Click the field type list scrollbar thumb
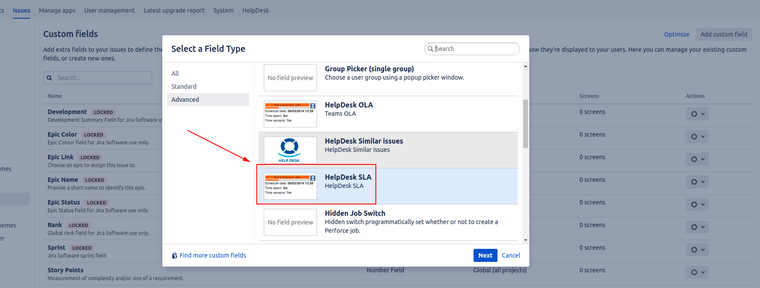The image size is (760, 288). (525, 124)
